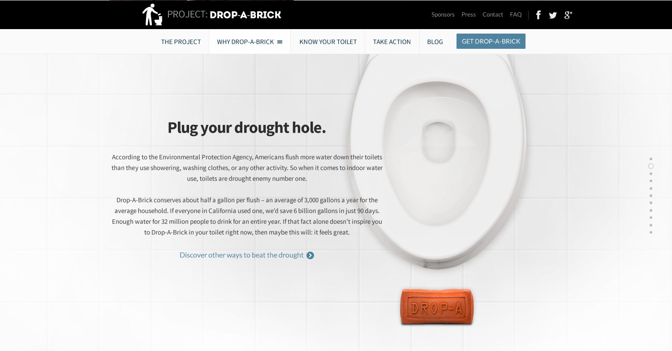Open the FAQ link
The image size is (672, 351).
516,15
